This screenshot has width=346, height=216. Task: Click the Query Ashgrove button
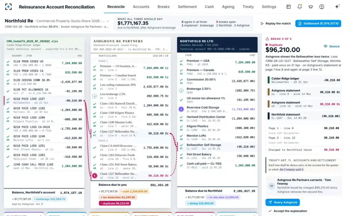[x=283, y=202]
